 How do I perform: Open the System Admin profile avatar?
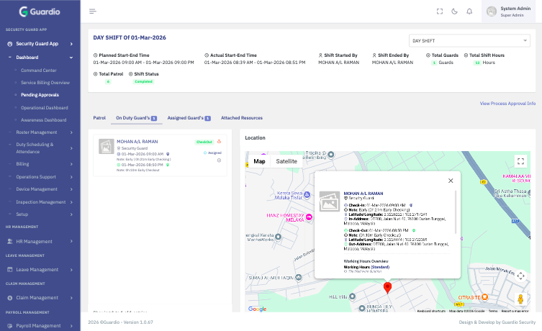coord(492,12)
